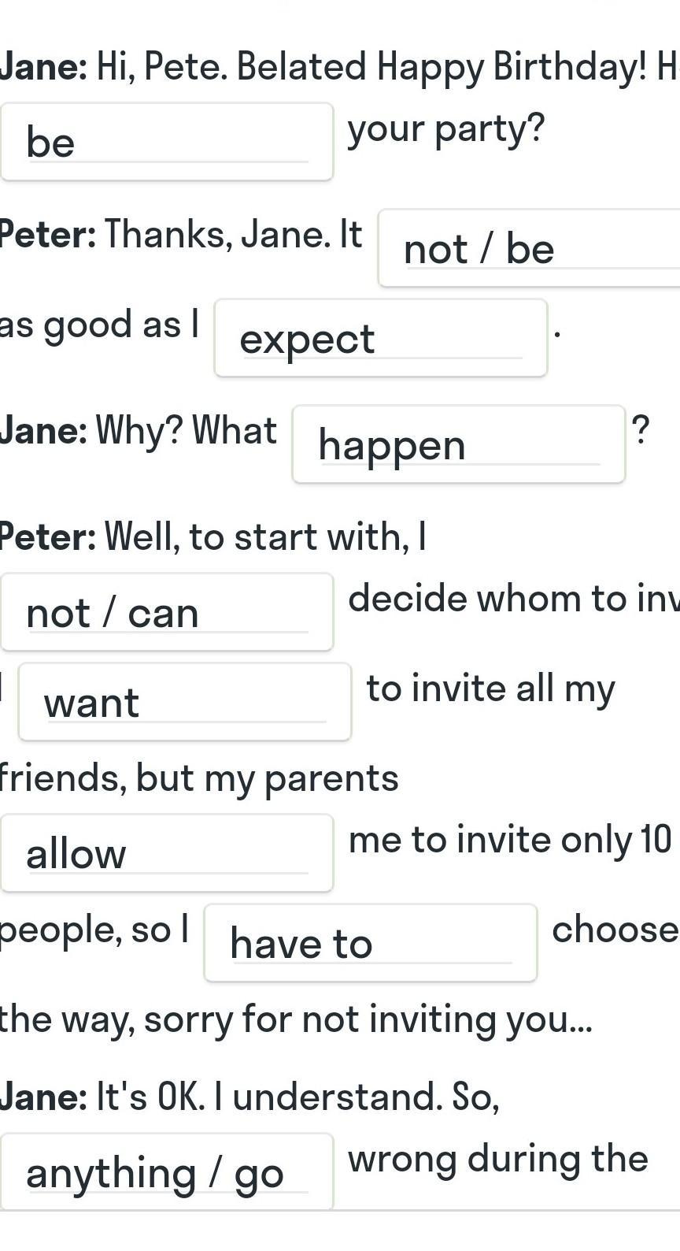Viewport: 680px width, 1251px height.
Task: Select the 'friends, but my parents' line
Action: 199,779
